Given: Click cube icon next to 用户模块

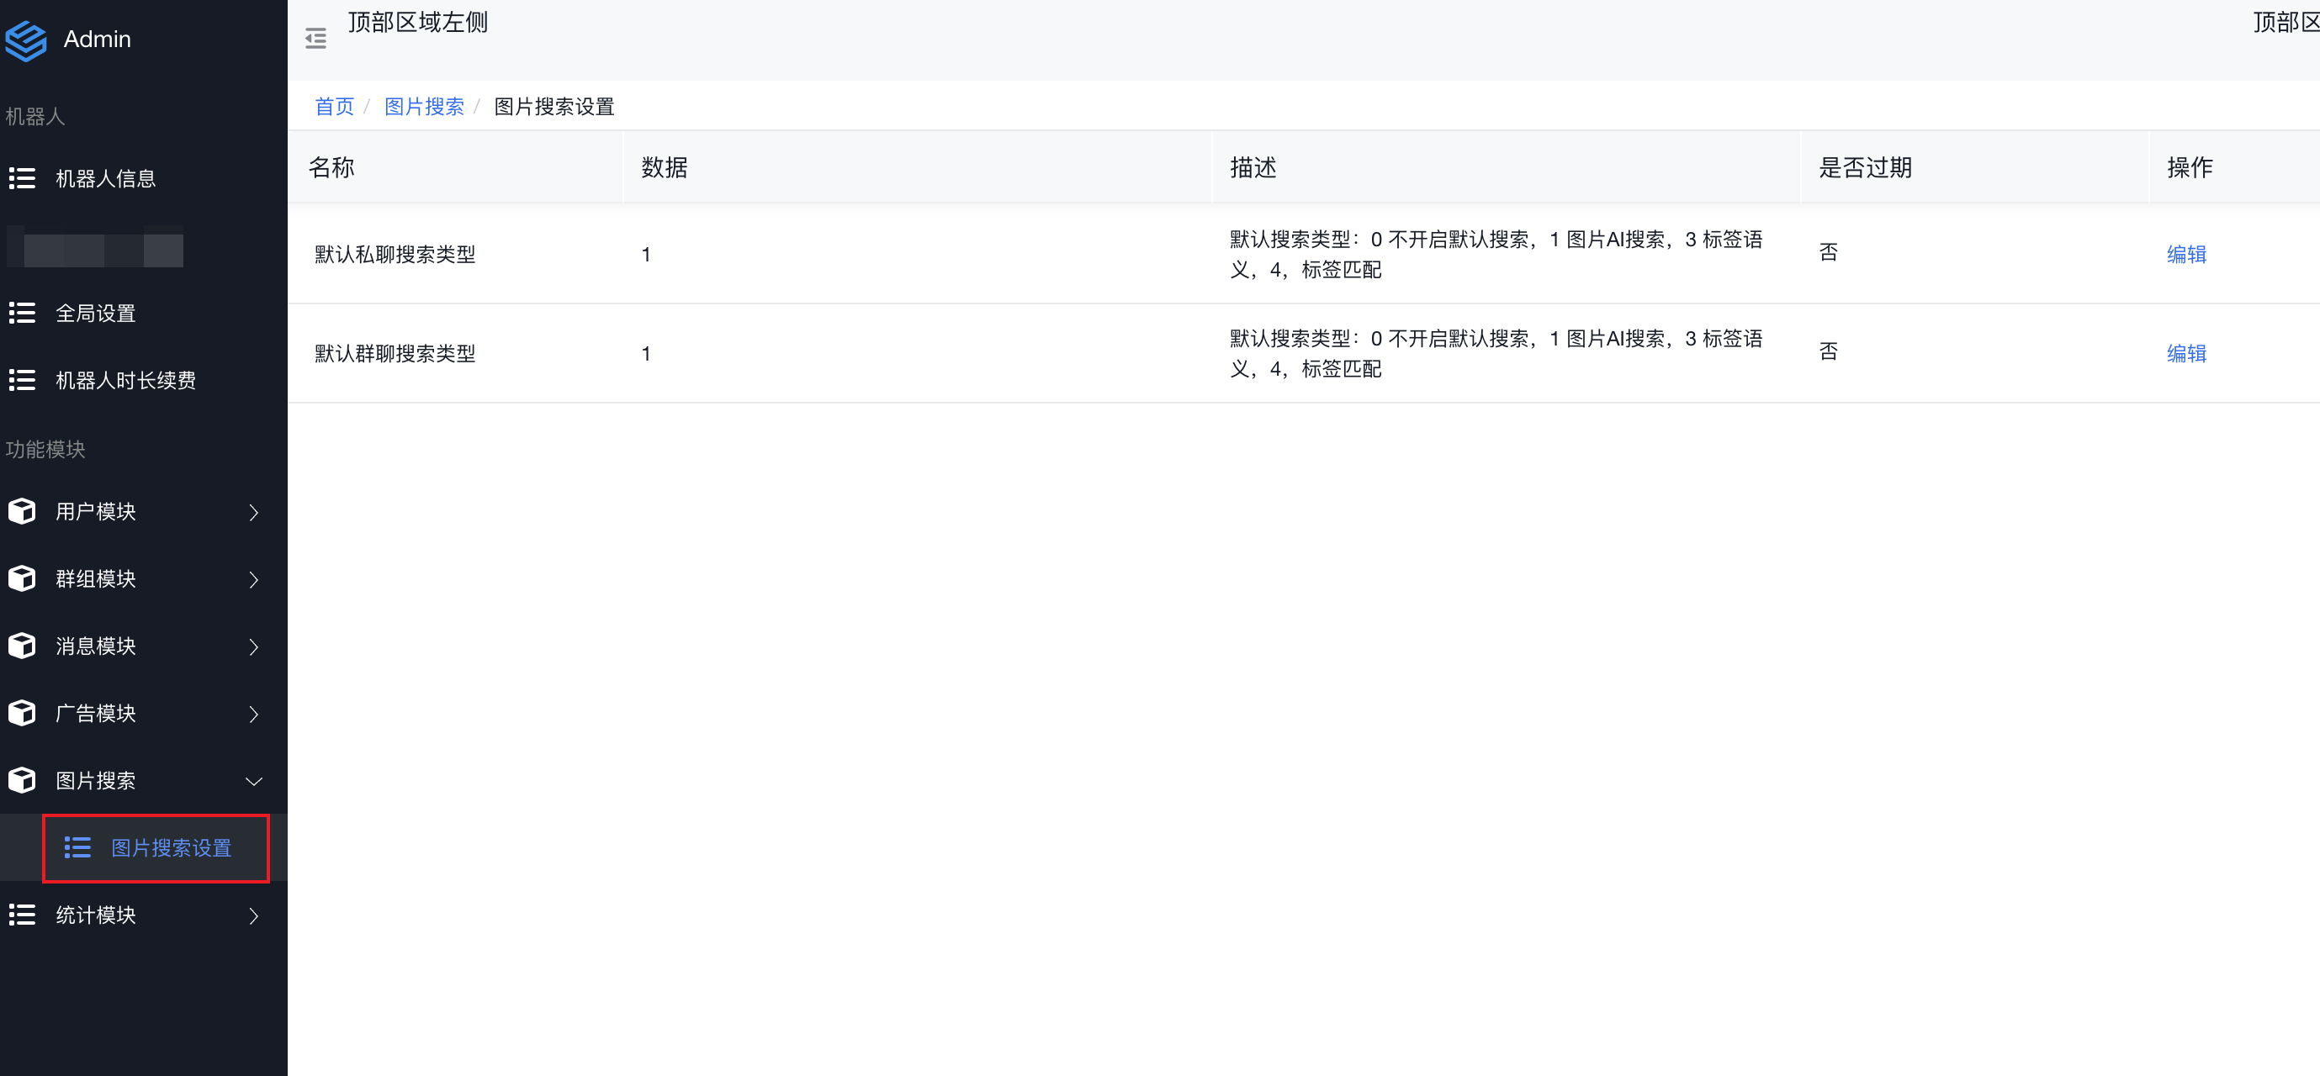Looking at the screenshot, I should coord(22,512).
